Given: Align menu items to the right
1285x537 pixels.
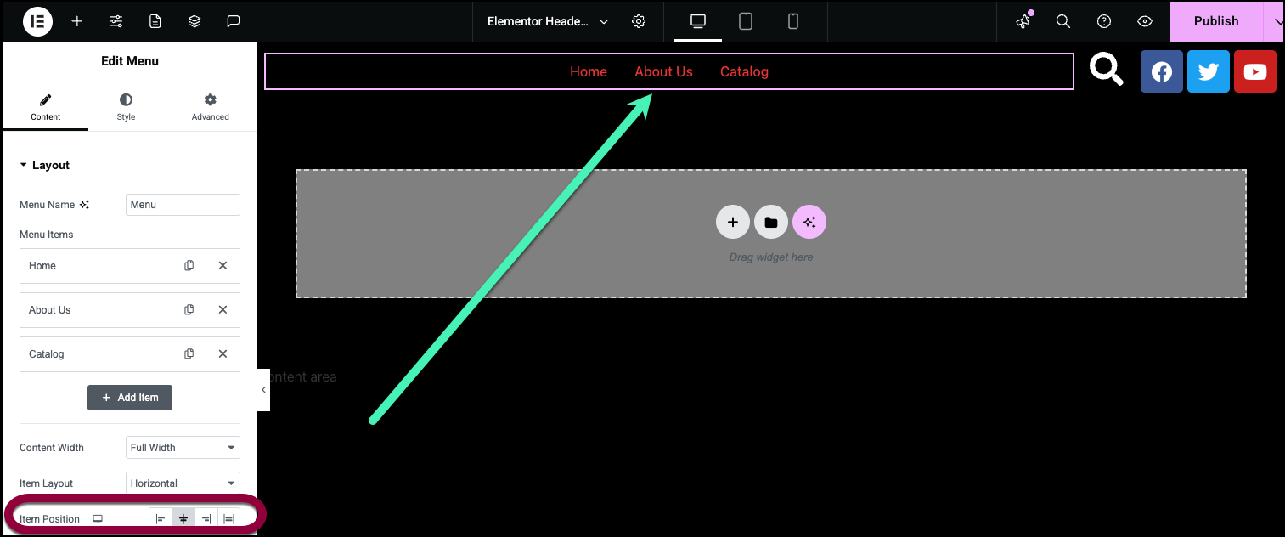Looking at the screenshot, I should 206,519.
